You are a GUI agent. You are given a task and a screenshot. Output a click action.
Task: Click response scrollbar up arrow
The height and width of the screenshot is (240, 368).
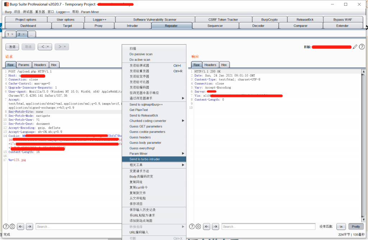[x=364, y=71]
